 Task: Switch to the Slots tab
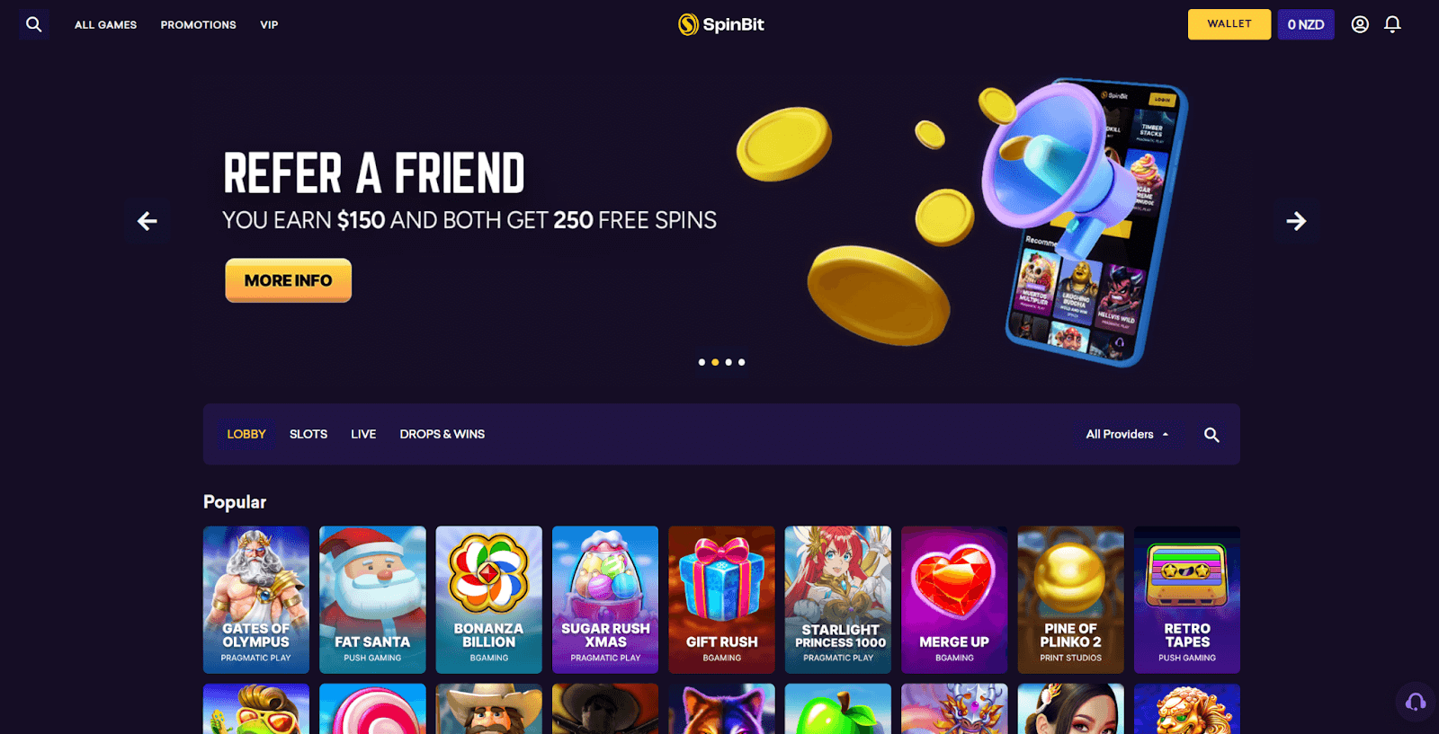[308, 434]
